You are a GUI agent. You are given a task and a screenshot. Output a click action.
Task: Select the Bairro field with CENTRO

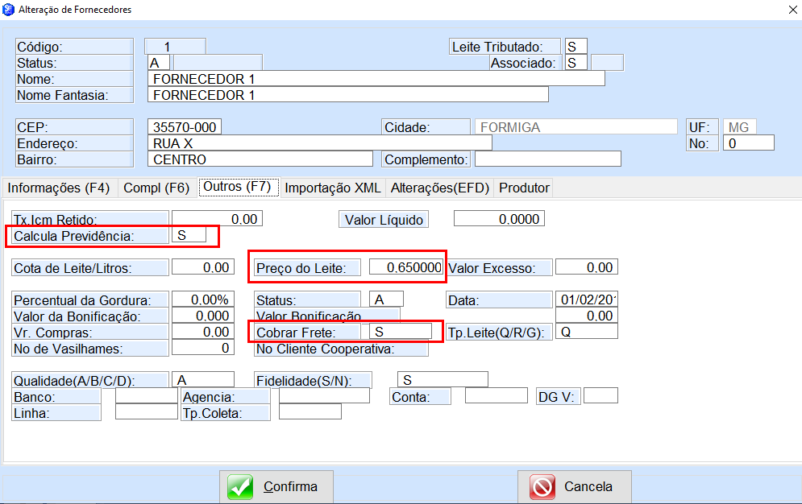click(x=260, y=159)
